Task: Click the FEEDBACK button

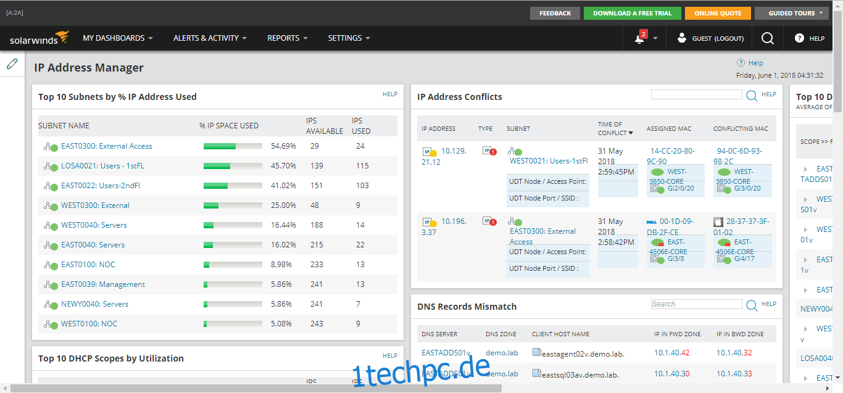Action: [x=555, y=13]
